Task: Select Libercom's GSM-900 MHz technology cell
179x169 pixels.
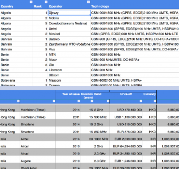Action: click(x=135, y=70)
